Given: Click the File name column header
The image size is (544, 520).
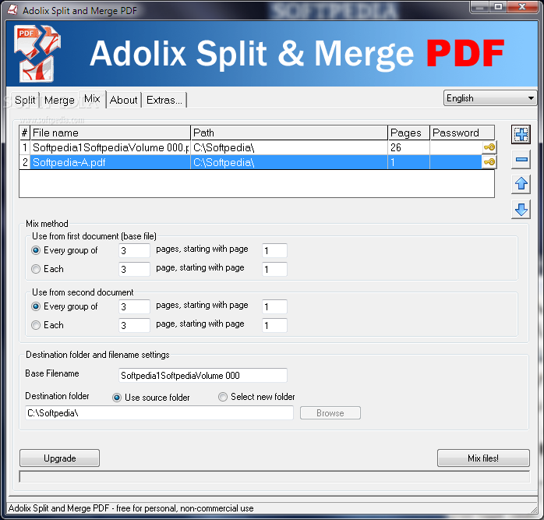Looking at the screenshot, I should (x=111, y=133).
